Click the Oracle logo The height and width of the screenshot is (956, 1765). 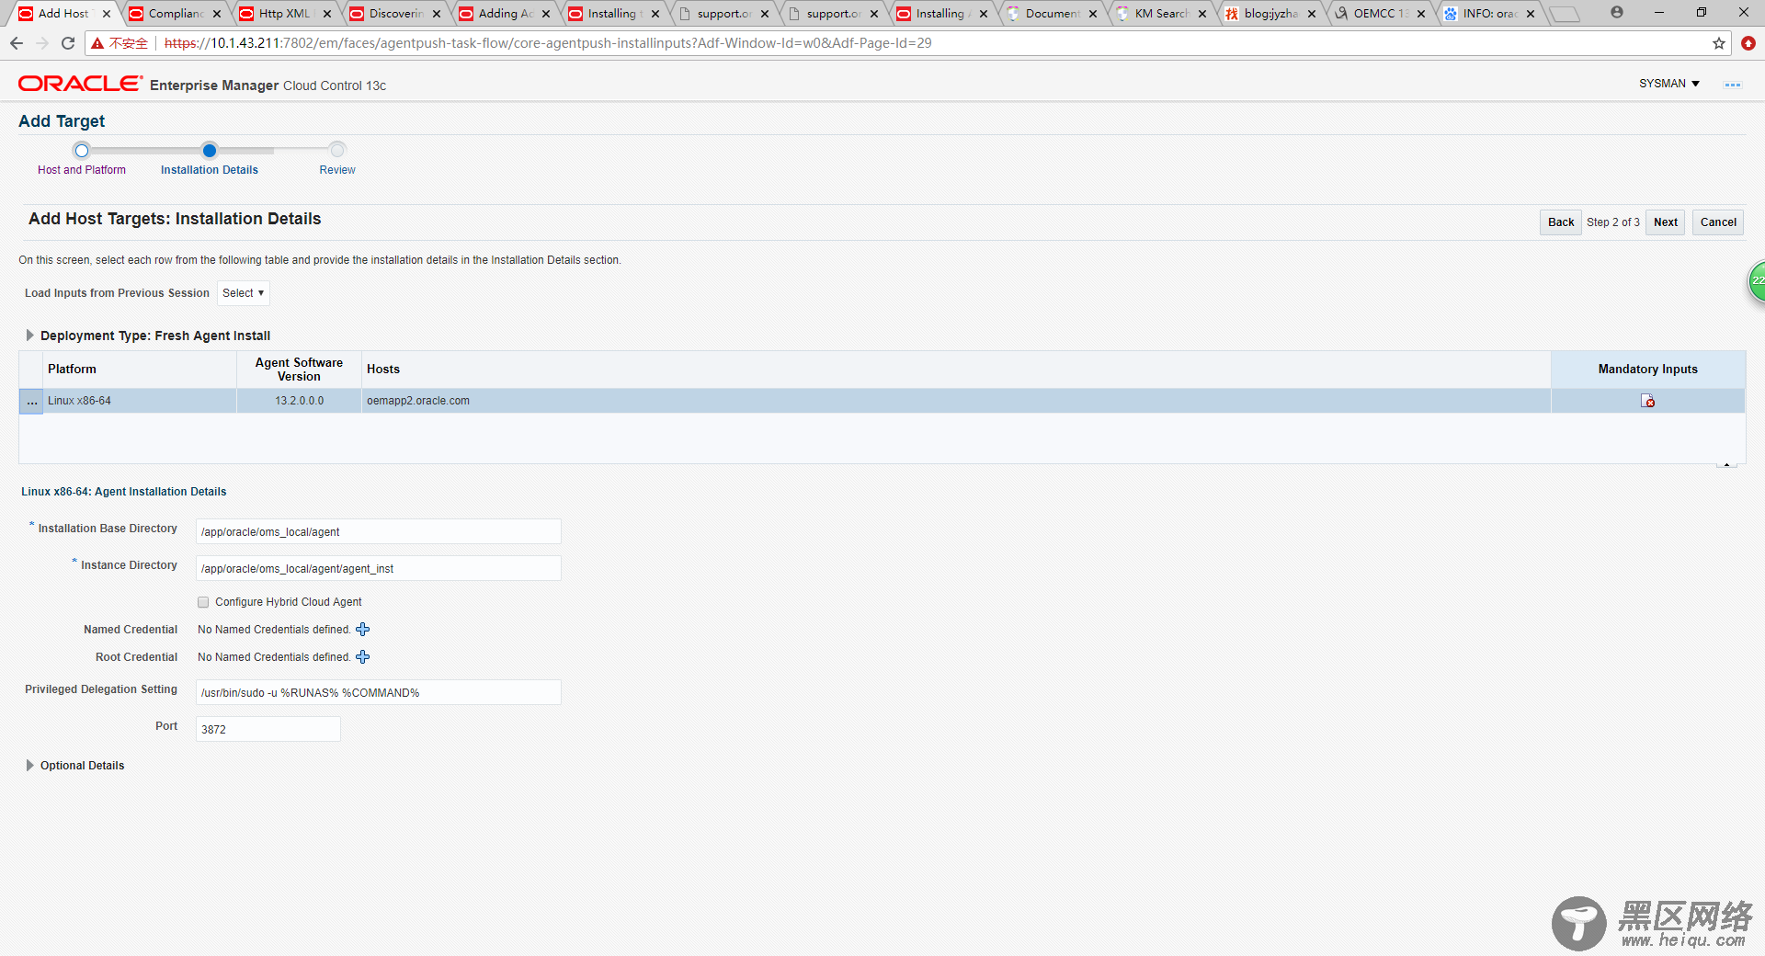[80, 84]
